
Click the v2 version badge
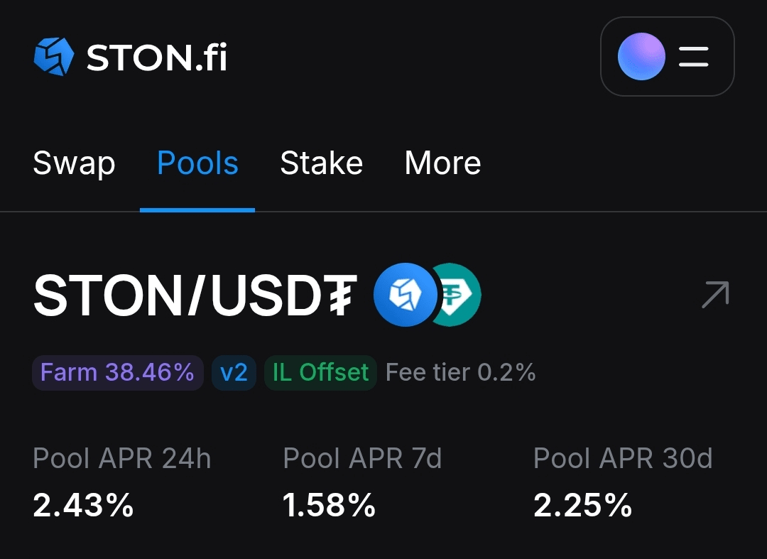[234, 373]
